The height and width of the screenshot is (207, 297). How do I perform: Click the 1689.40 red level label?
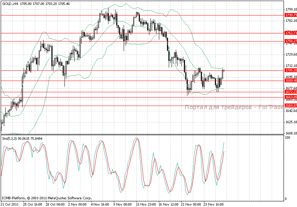point(291,81)
